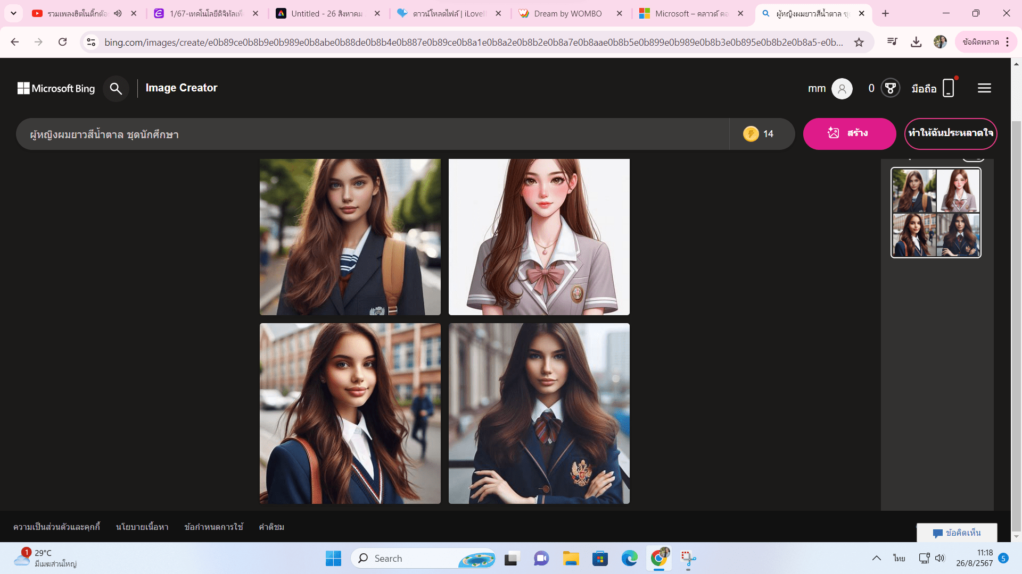Open the user profile avatar icon
The image size is (1022, 574).
coord(842,88)
